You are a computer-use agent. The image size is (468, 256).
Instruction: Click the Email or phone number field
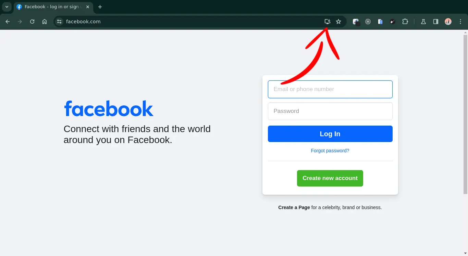point(330,89)
